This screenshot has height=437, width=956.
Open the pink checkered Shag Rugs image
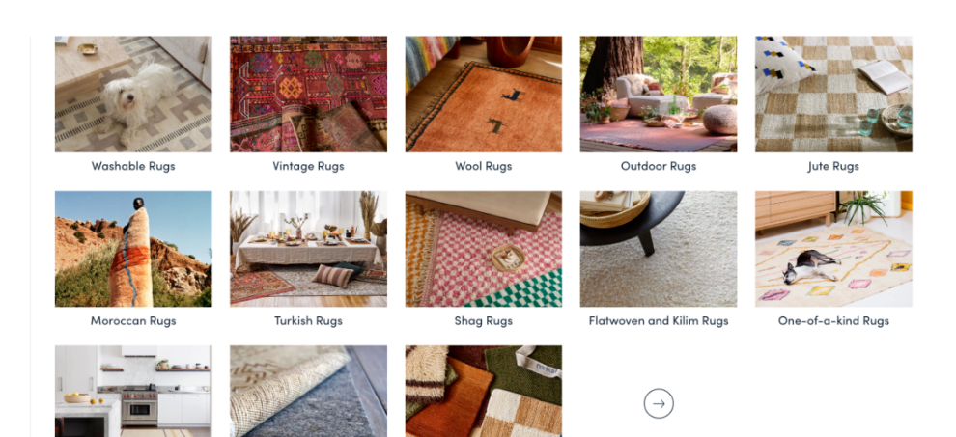[484, 249]
